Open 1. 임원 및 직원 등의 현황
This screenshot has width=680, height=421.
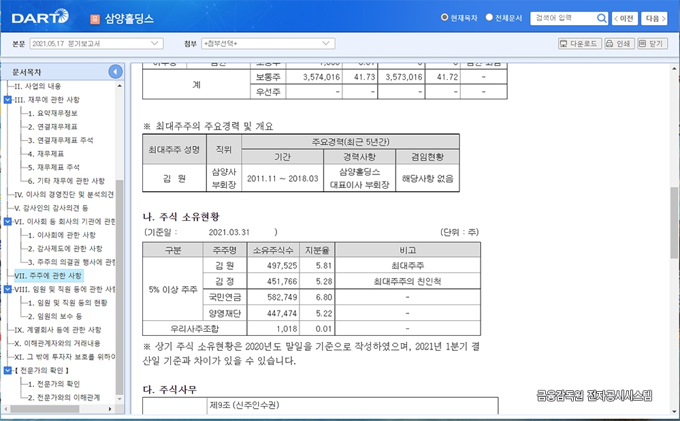67,302
